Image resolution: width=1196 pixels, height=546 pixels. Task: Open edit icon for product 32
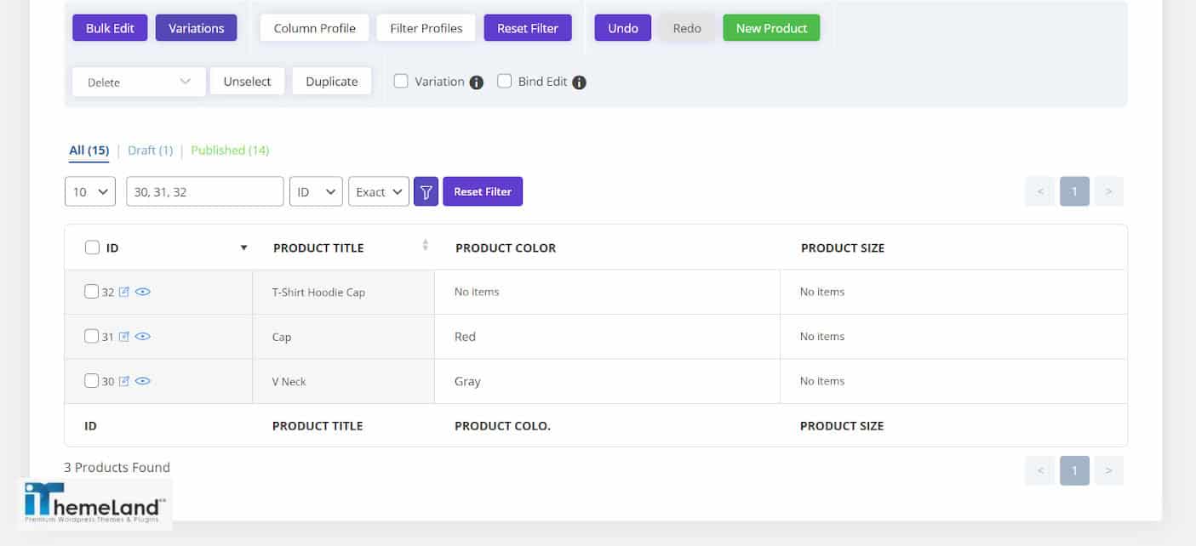tap(124, 292)
